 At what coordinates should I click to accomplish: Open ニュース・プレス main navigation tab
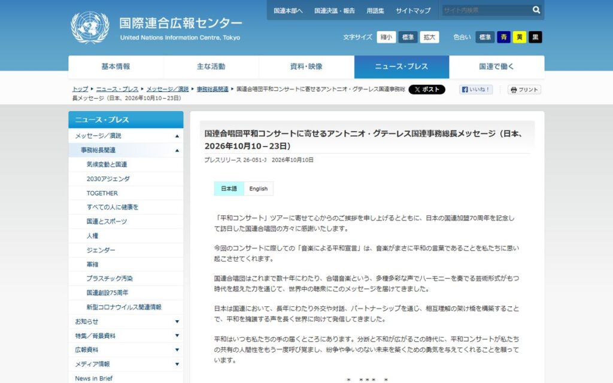[x=402, y=67]
